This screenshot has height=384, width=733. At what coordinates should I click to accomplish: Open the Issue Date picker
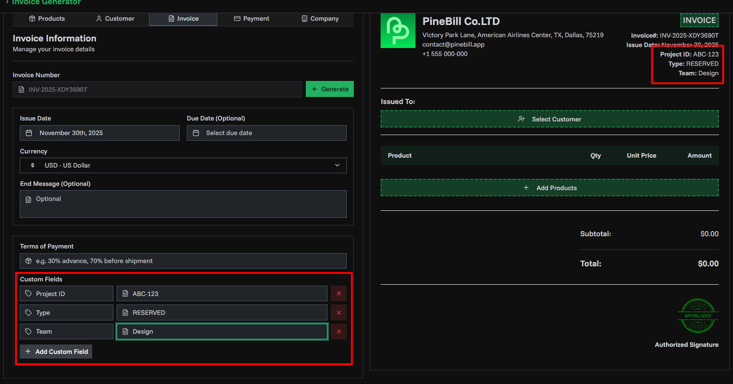pos(100,133)
